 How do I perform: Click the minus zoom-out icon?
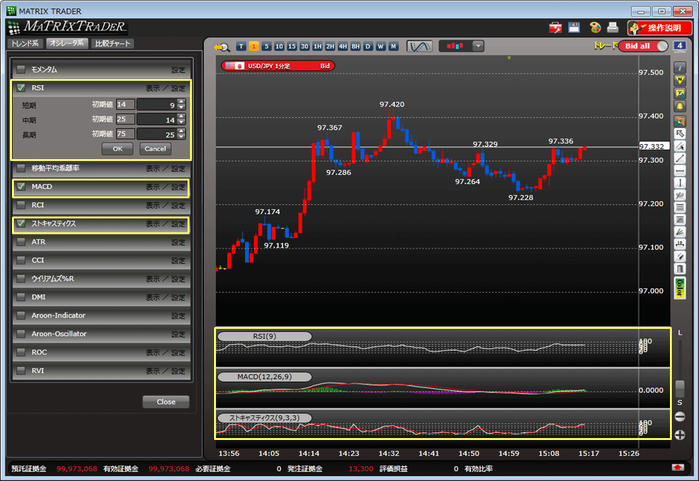click(x=680, y=417)
